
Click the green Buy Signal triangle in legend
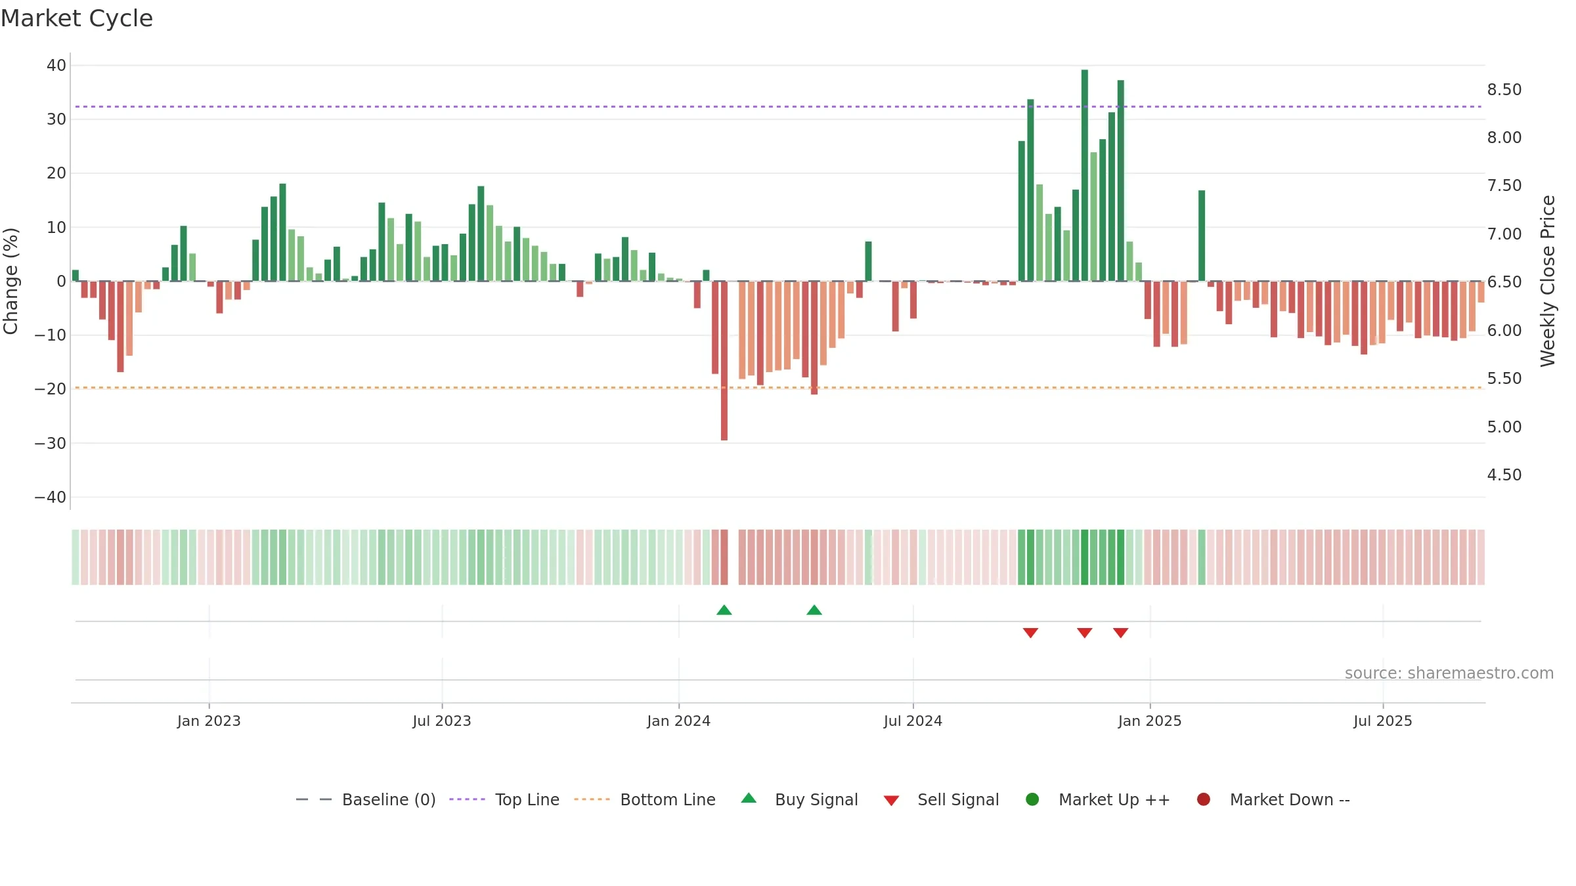[x=749, y=798]
